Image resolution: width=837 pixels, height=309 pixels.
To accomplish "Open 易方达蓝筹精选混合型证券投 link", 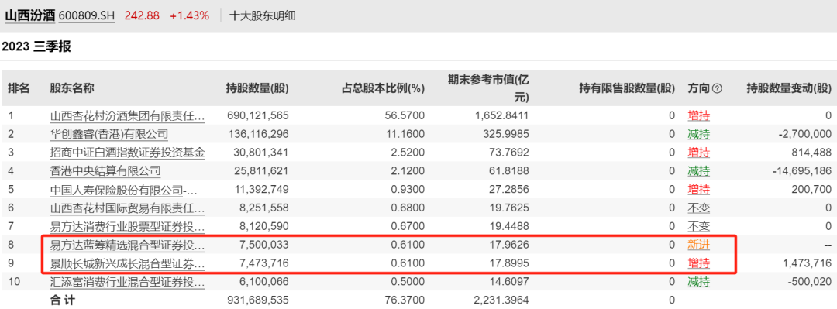I will click(127, 245).
